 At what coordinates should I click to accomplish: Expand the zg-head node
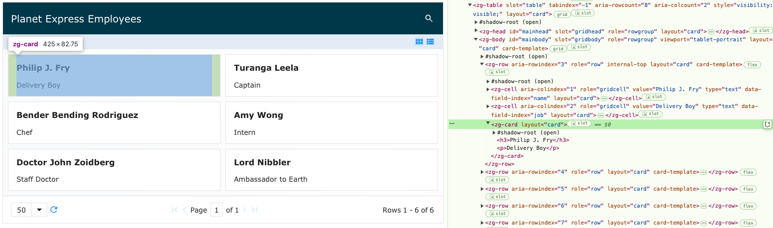476,31
